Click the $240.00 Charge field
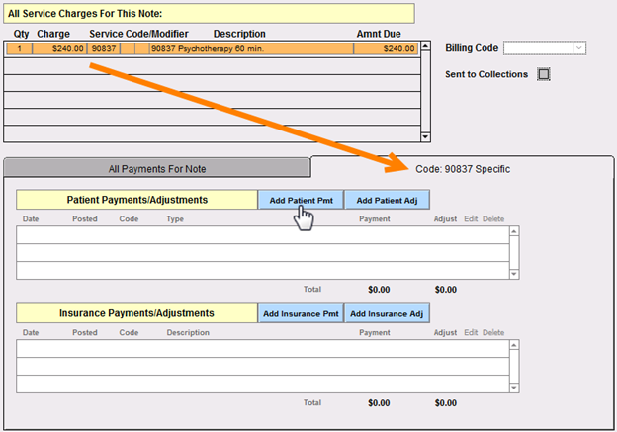617x432 pixels. click(61, 48)
